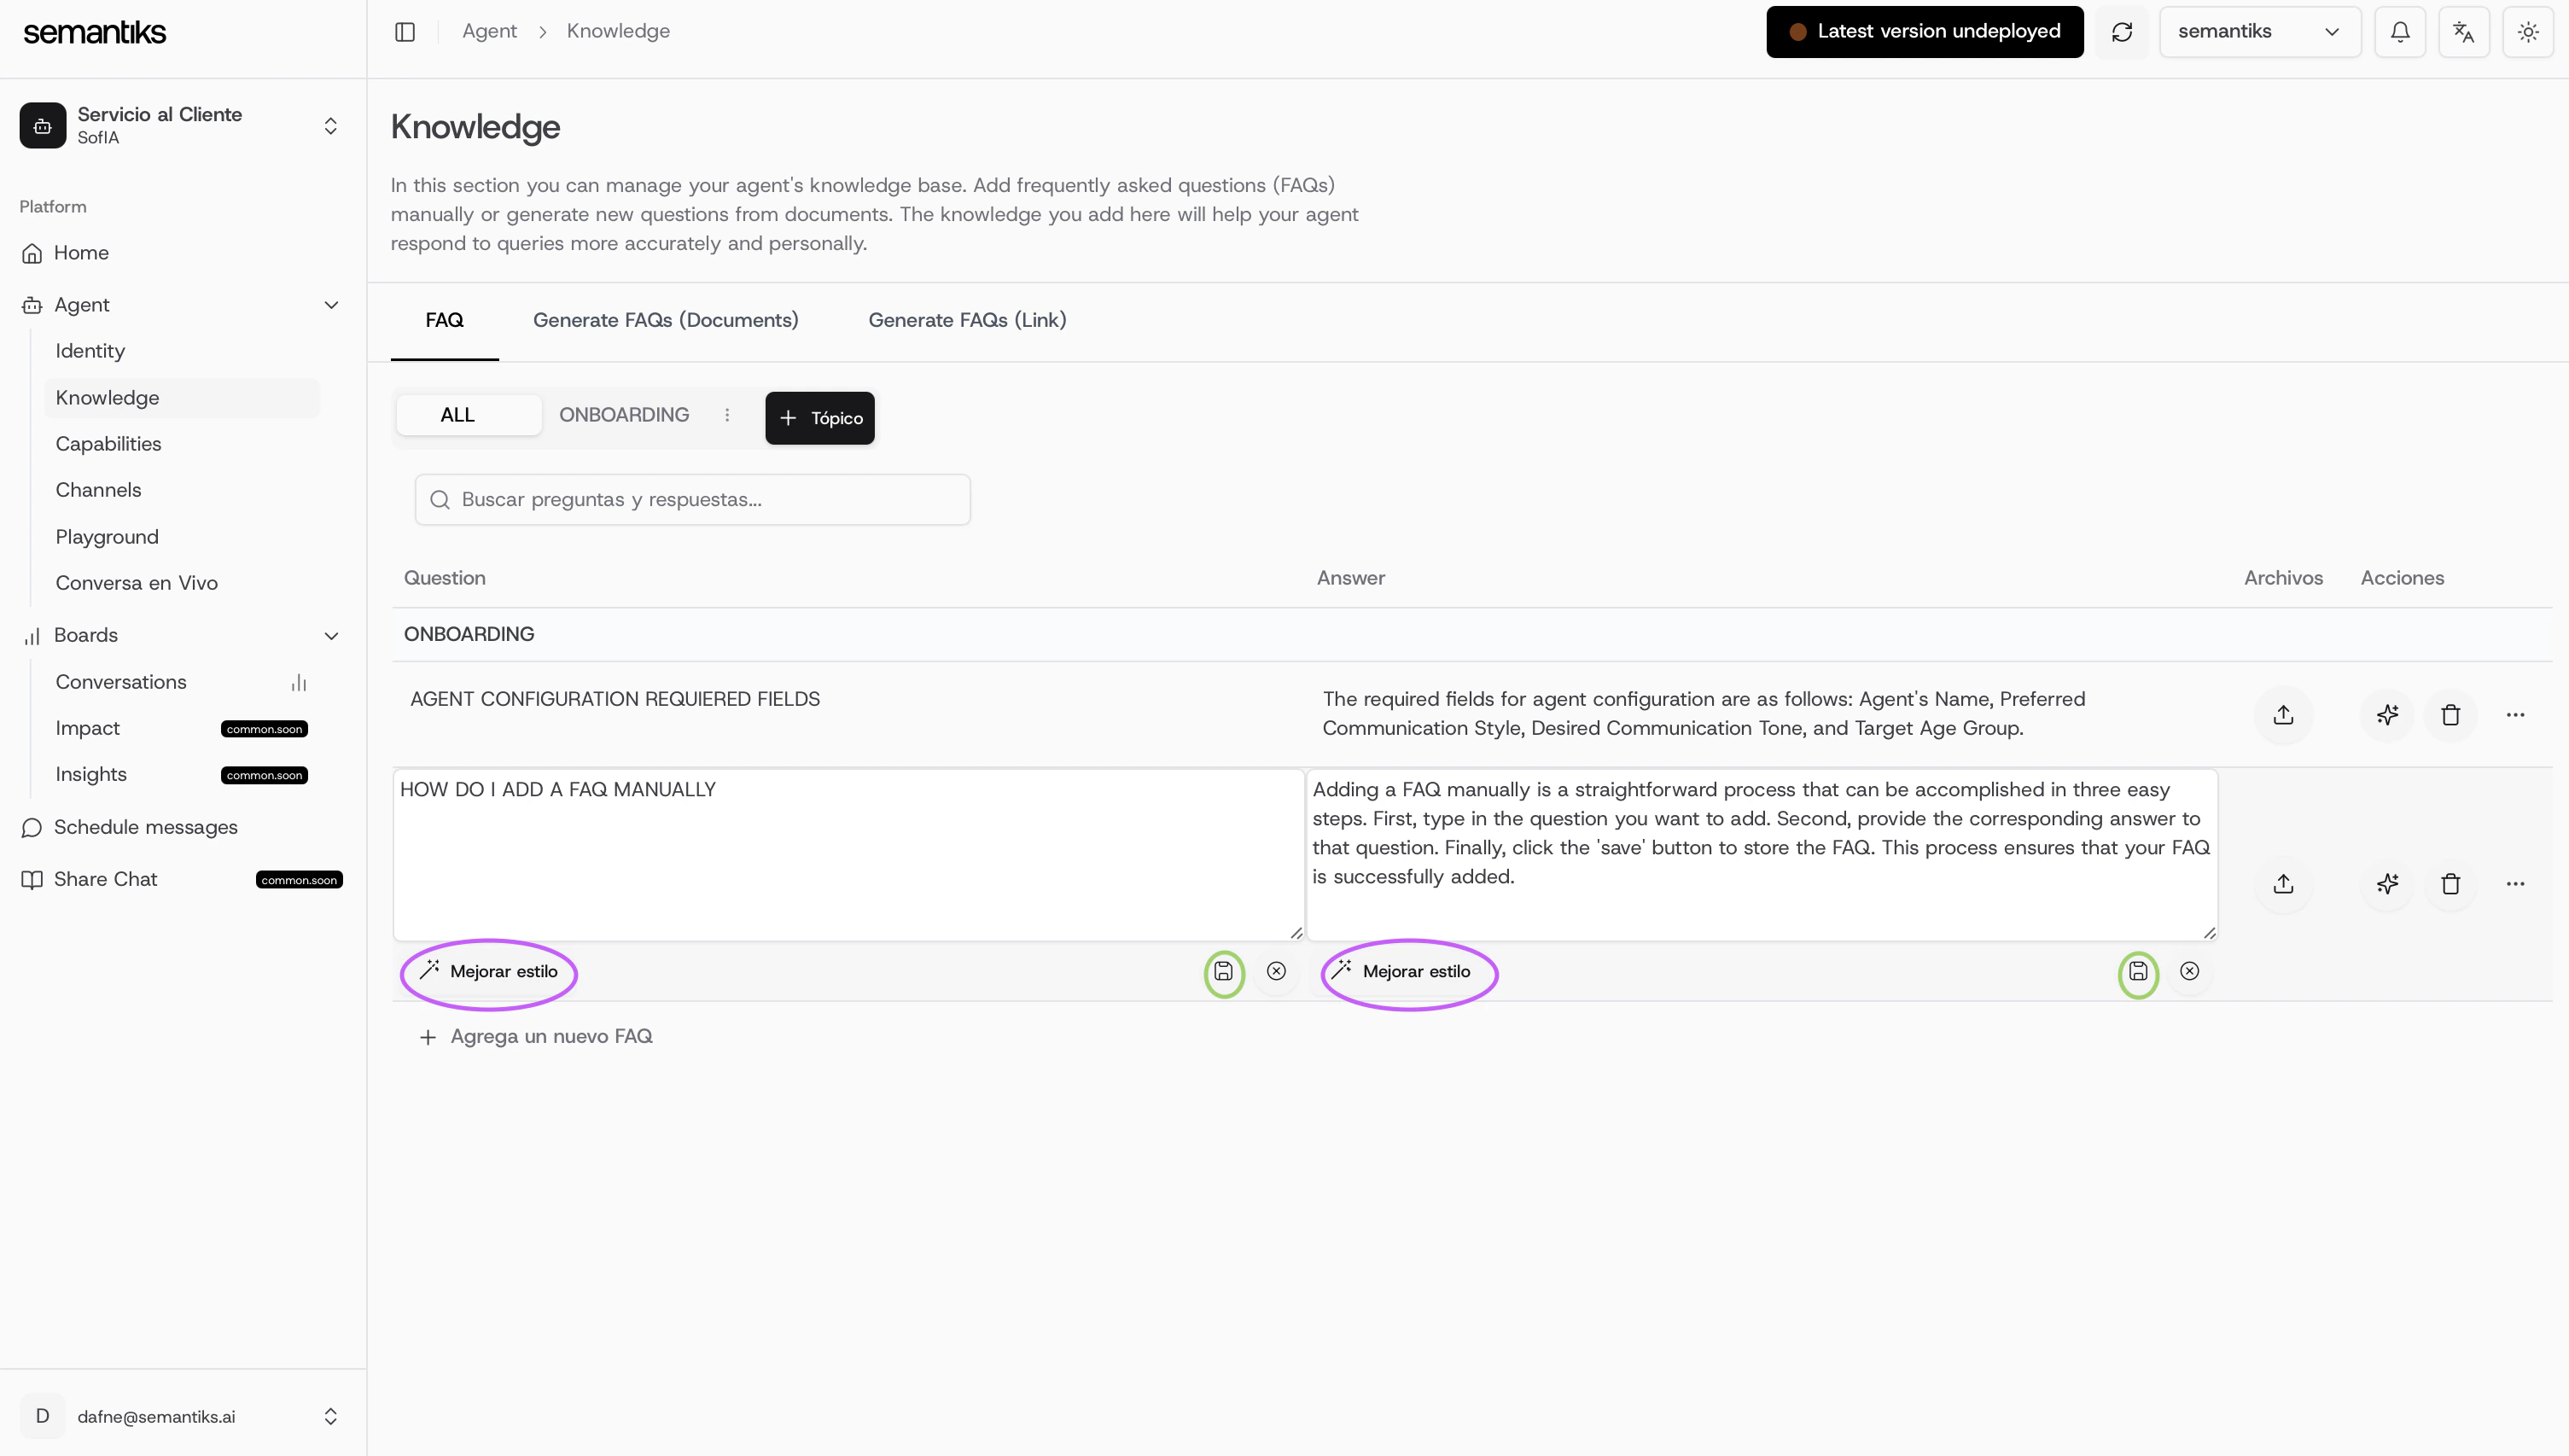The image size is (2569, 1456).
Task: Click the + Tópico button
Action: pyautogui.click(x=819, y=418)
